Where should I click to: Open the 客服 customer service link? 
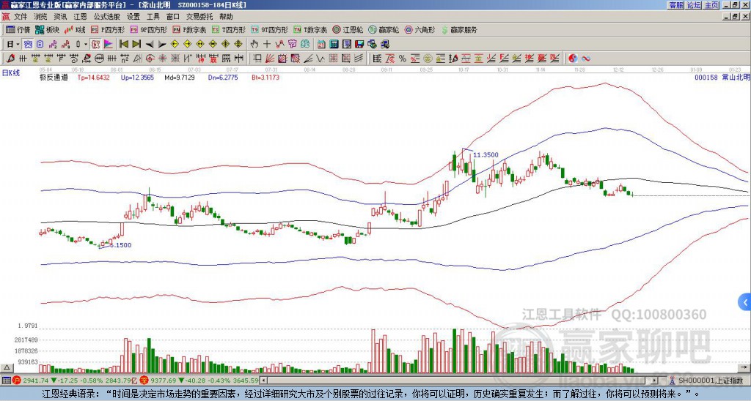(x=676, y=5)
